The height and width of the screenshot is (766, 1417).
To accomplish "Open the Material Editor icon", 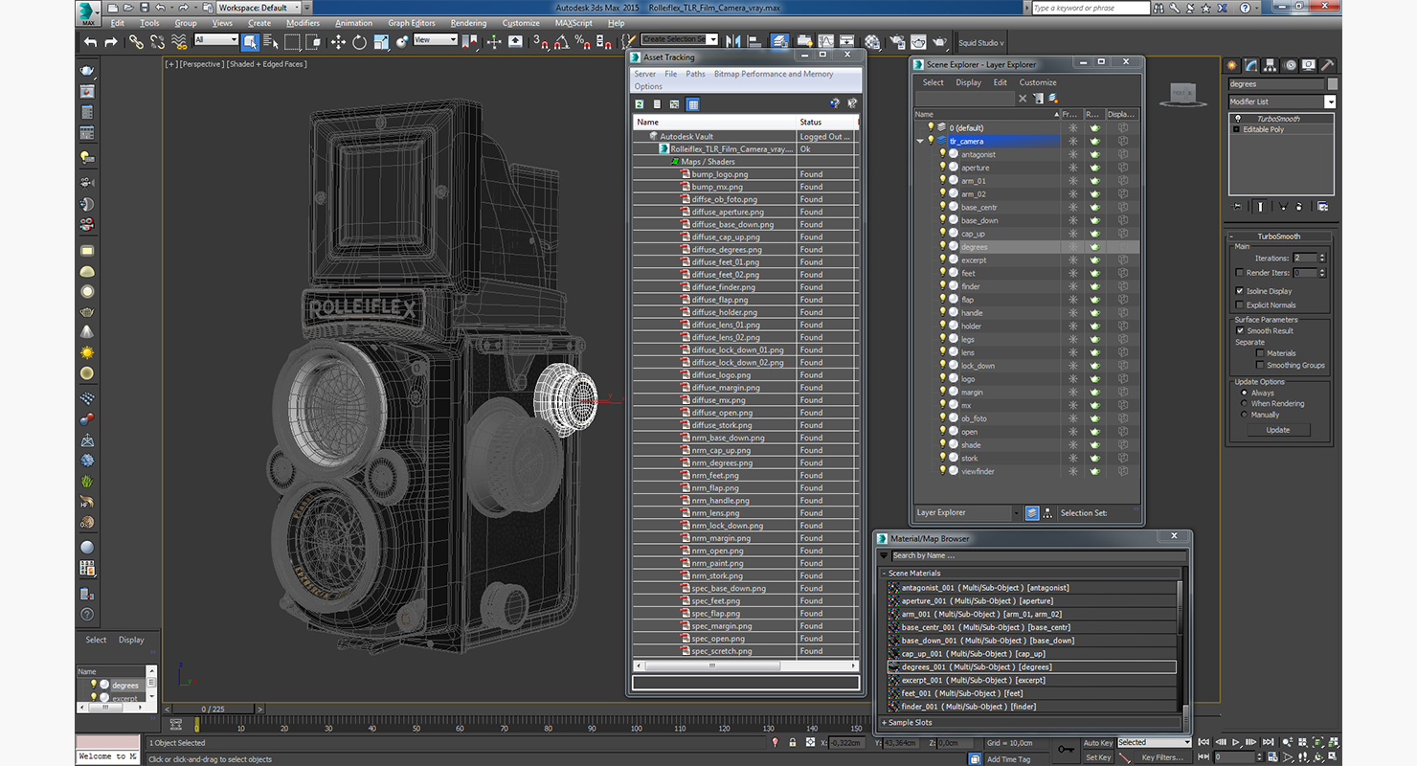I will (872, 42).
